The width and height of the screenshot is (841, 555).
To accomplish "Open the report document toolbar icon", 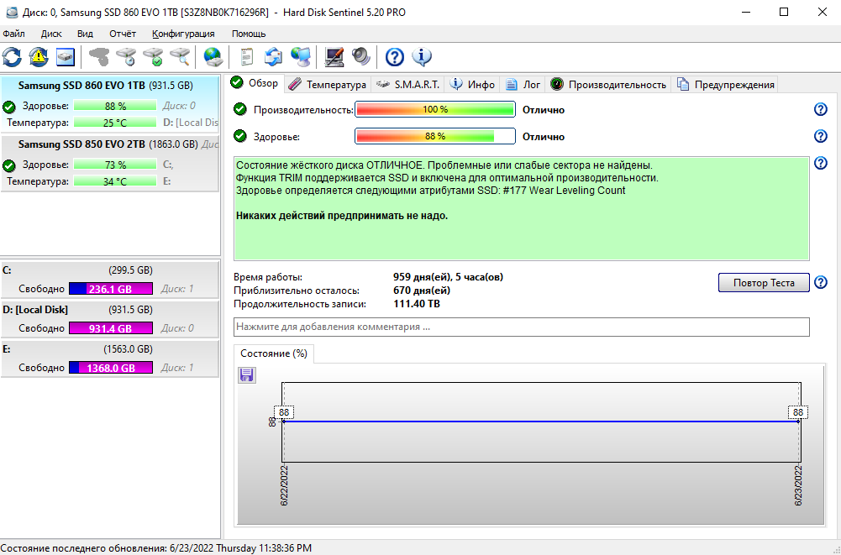I will [247, 56].
